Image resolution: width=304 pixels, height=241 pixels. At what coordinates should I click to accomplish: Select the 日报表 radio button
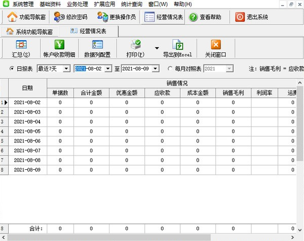pyautogui.click(x=12, y=69)
